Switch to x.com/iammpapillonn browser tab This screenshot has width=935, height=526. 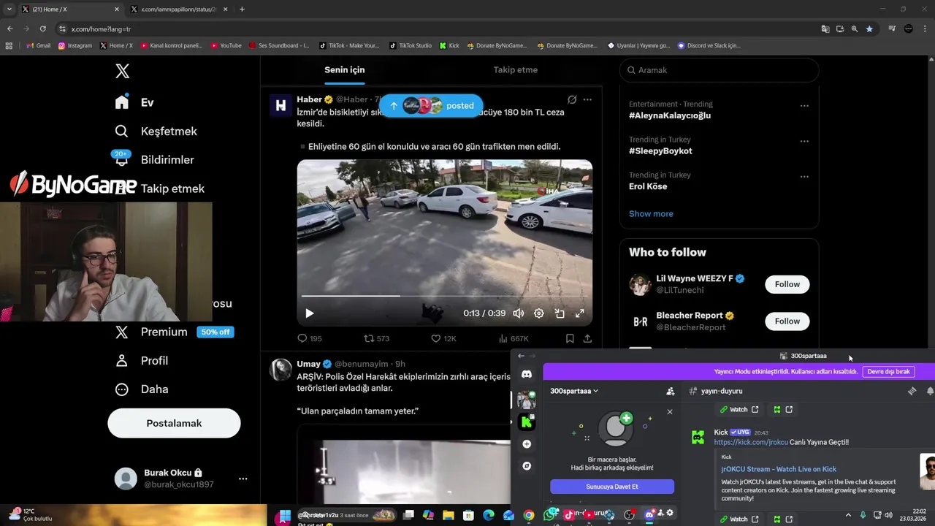(x=178, y=9)
